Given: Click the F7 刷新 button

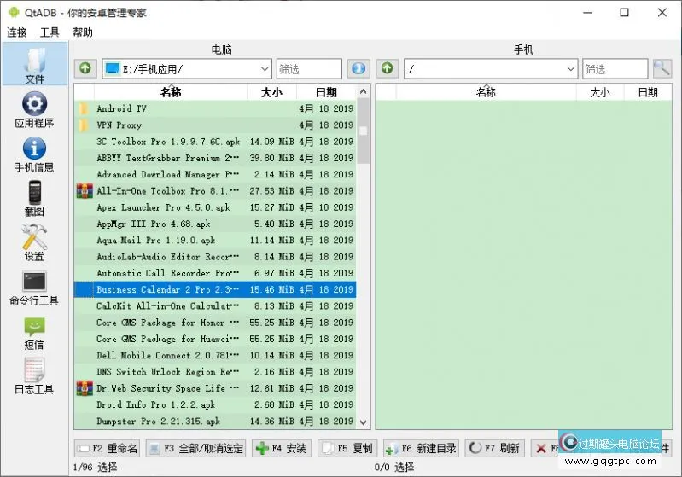Looking at the screenshot, I should click(494, 448).
